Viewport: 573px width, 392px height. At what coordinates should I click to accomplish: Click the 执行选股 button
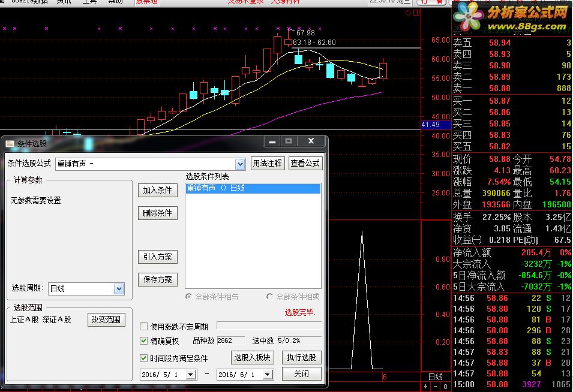point(301,357)
